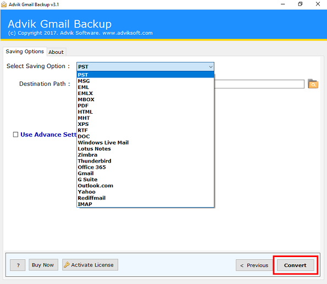Choose DOC saving format

tap(145, 136)
